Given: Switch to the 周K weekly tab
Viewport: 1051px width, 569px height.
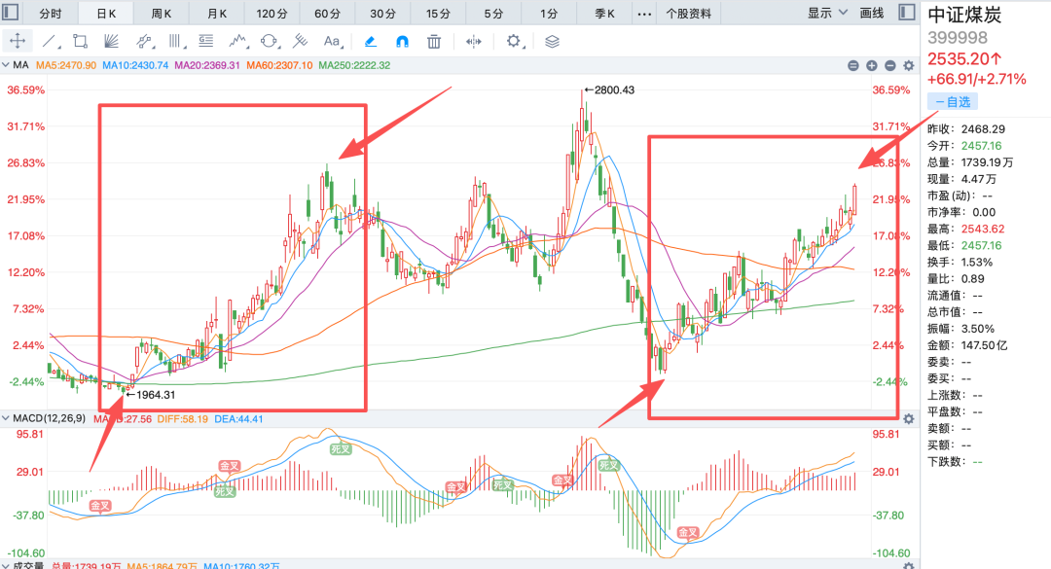Looking at the screenshot, I should pyautogui.click(x=161, y=14).
